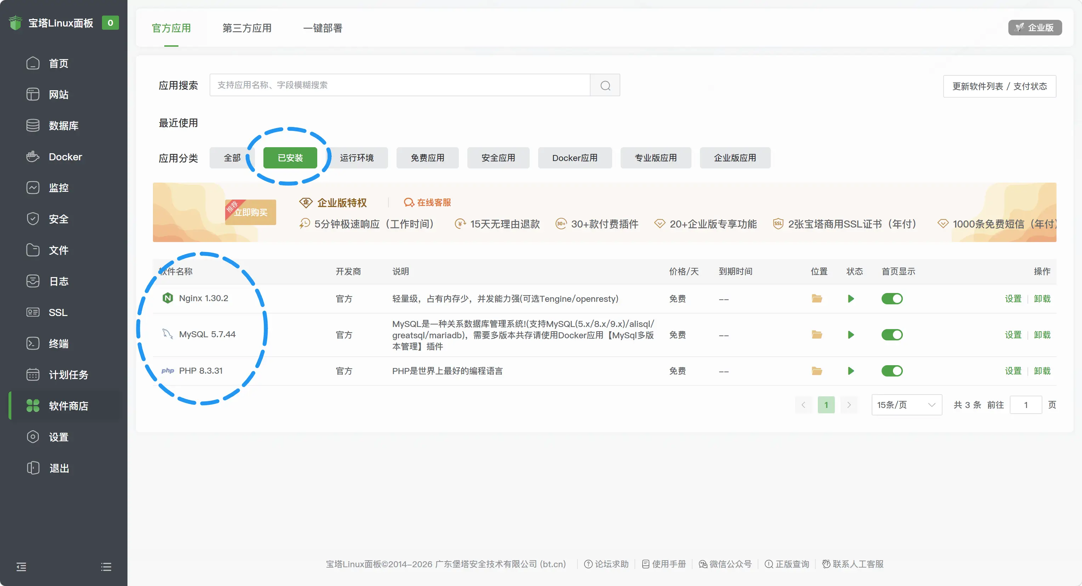Click 卸载 for Nginx 1.30.2
Screen dimensions: 1082x586
(x=1042, y=298)
